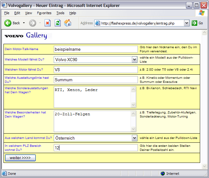Viewport: 209px width, 178px height.
Task: Open the Tools menu
Action: 60,13
